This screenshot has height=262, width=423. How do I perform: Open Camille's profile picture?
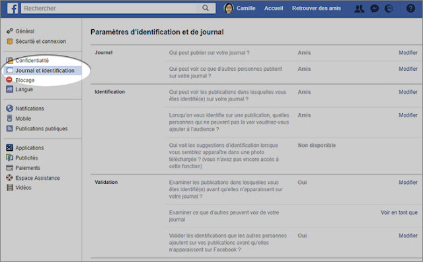pyautogui.click(x=229, y=9)
